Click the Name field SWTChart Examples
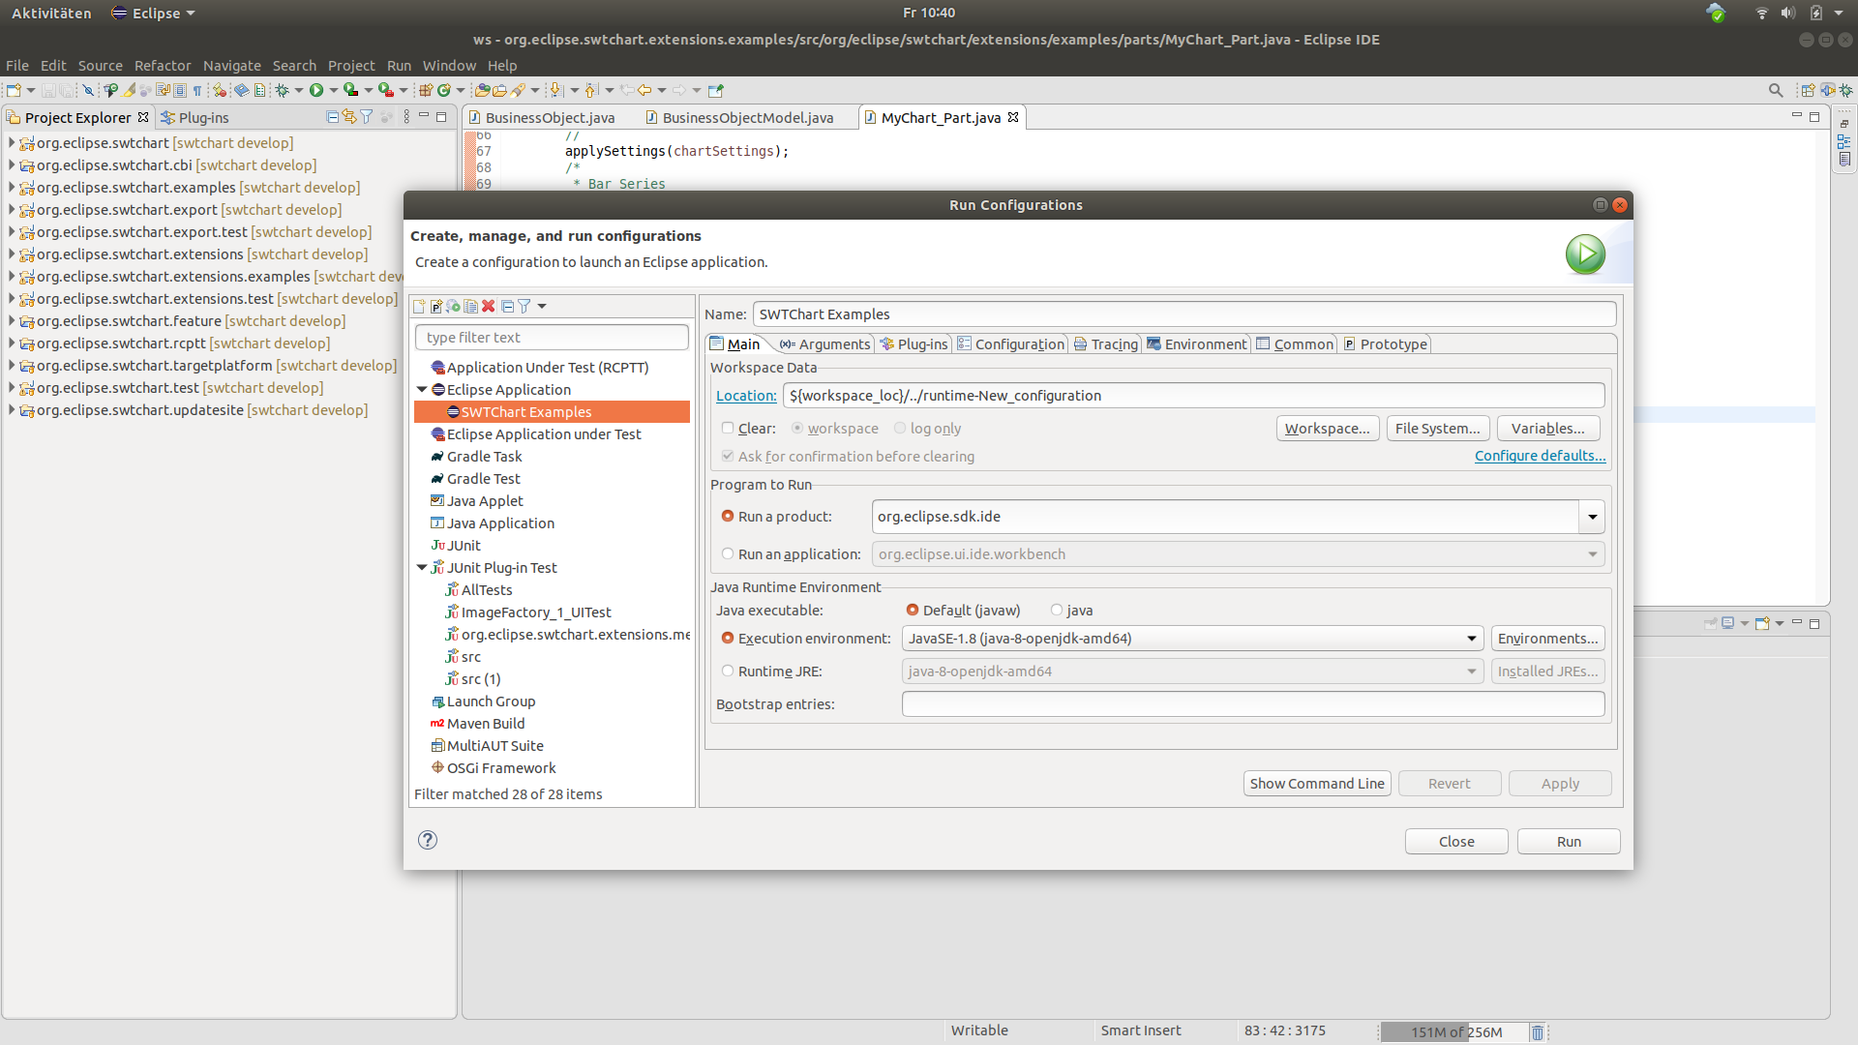Screen dimensions: 1858x1045 coord(1184,313)
